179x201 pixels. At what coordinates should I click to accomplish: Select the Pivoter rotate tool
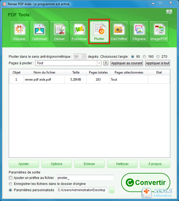(x=99, y=32)
